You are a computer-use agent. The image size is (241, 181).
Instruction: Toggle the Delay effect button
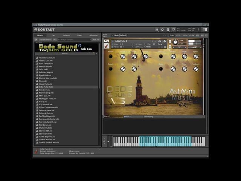click(x=161, y=69)
